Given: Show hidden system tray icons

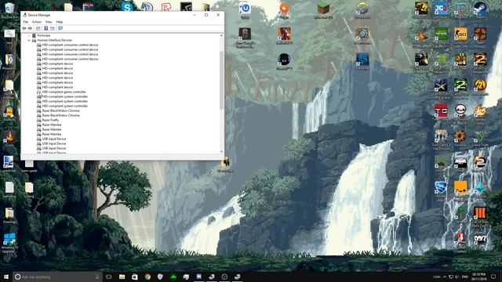Looking at the screenshot, I should [x=445, y=277].
